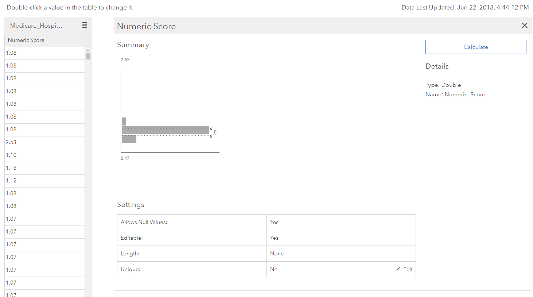Click the largest histogram bar in Summary chart
The height and width of the screenshot is (297, 533).
tap(164, 129)
